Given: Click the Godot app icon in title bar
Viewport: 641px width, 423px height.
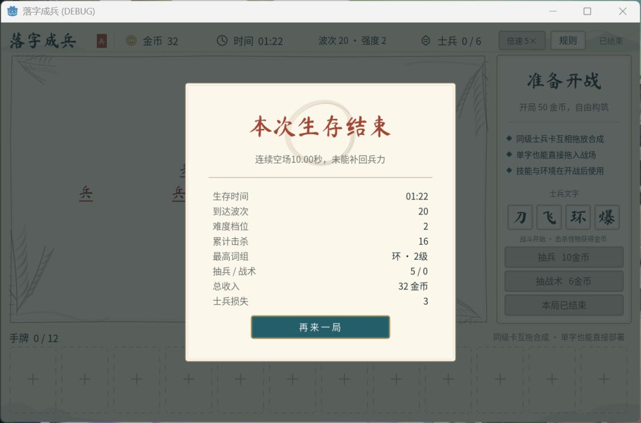Looking at the screenshot, I should 12,11.
